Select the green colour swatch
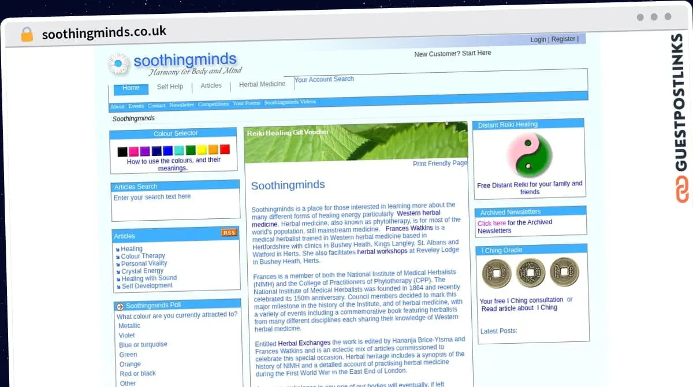 pos(191,150)
